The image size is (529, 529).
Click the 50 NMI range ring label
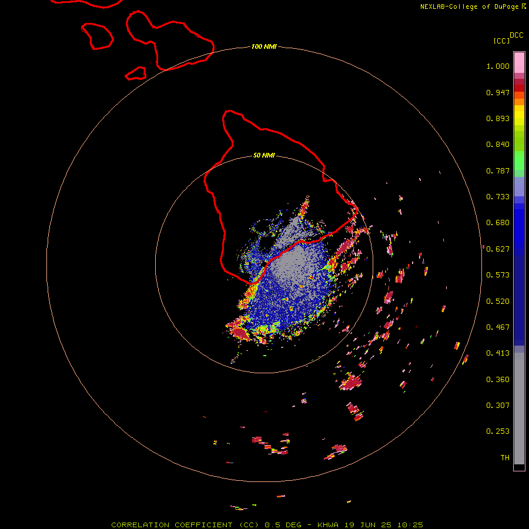[x=264, y=156]
